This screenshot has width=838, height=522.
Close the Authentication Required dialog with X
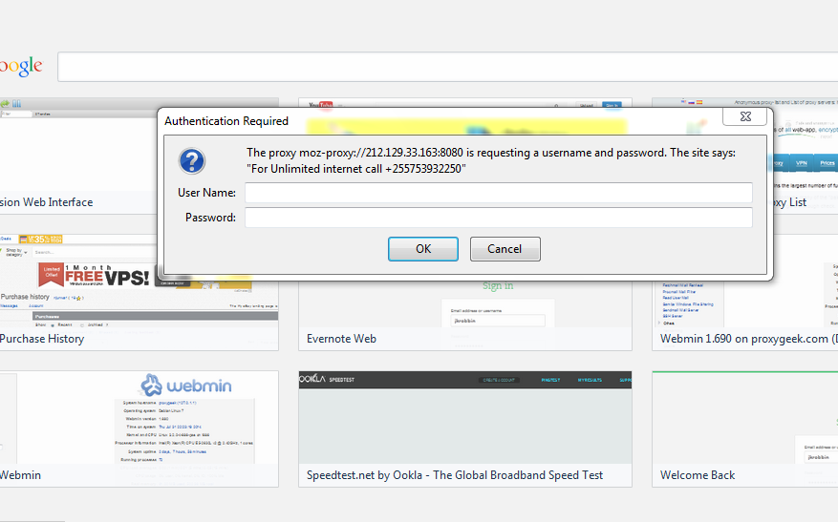(x=745, y=116)
